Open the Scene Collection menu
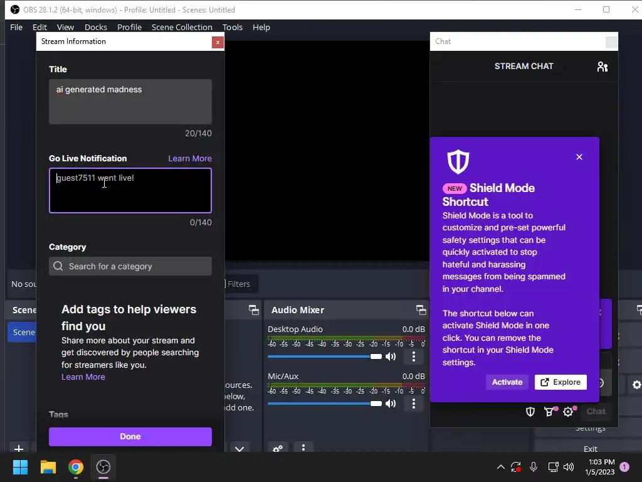 coord(182,28)
